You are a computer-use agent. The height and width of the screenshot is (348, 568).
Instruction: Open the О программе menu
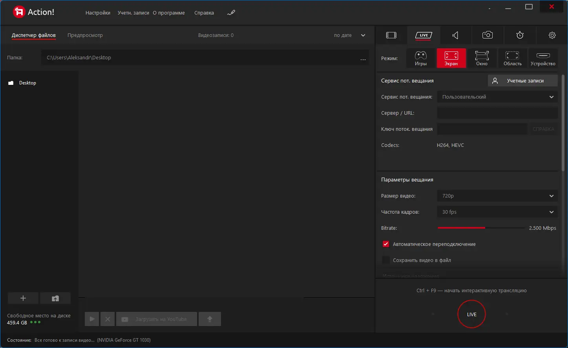(x=169, y=13)
